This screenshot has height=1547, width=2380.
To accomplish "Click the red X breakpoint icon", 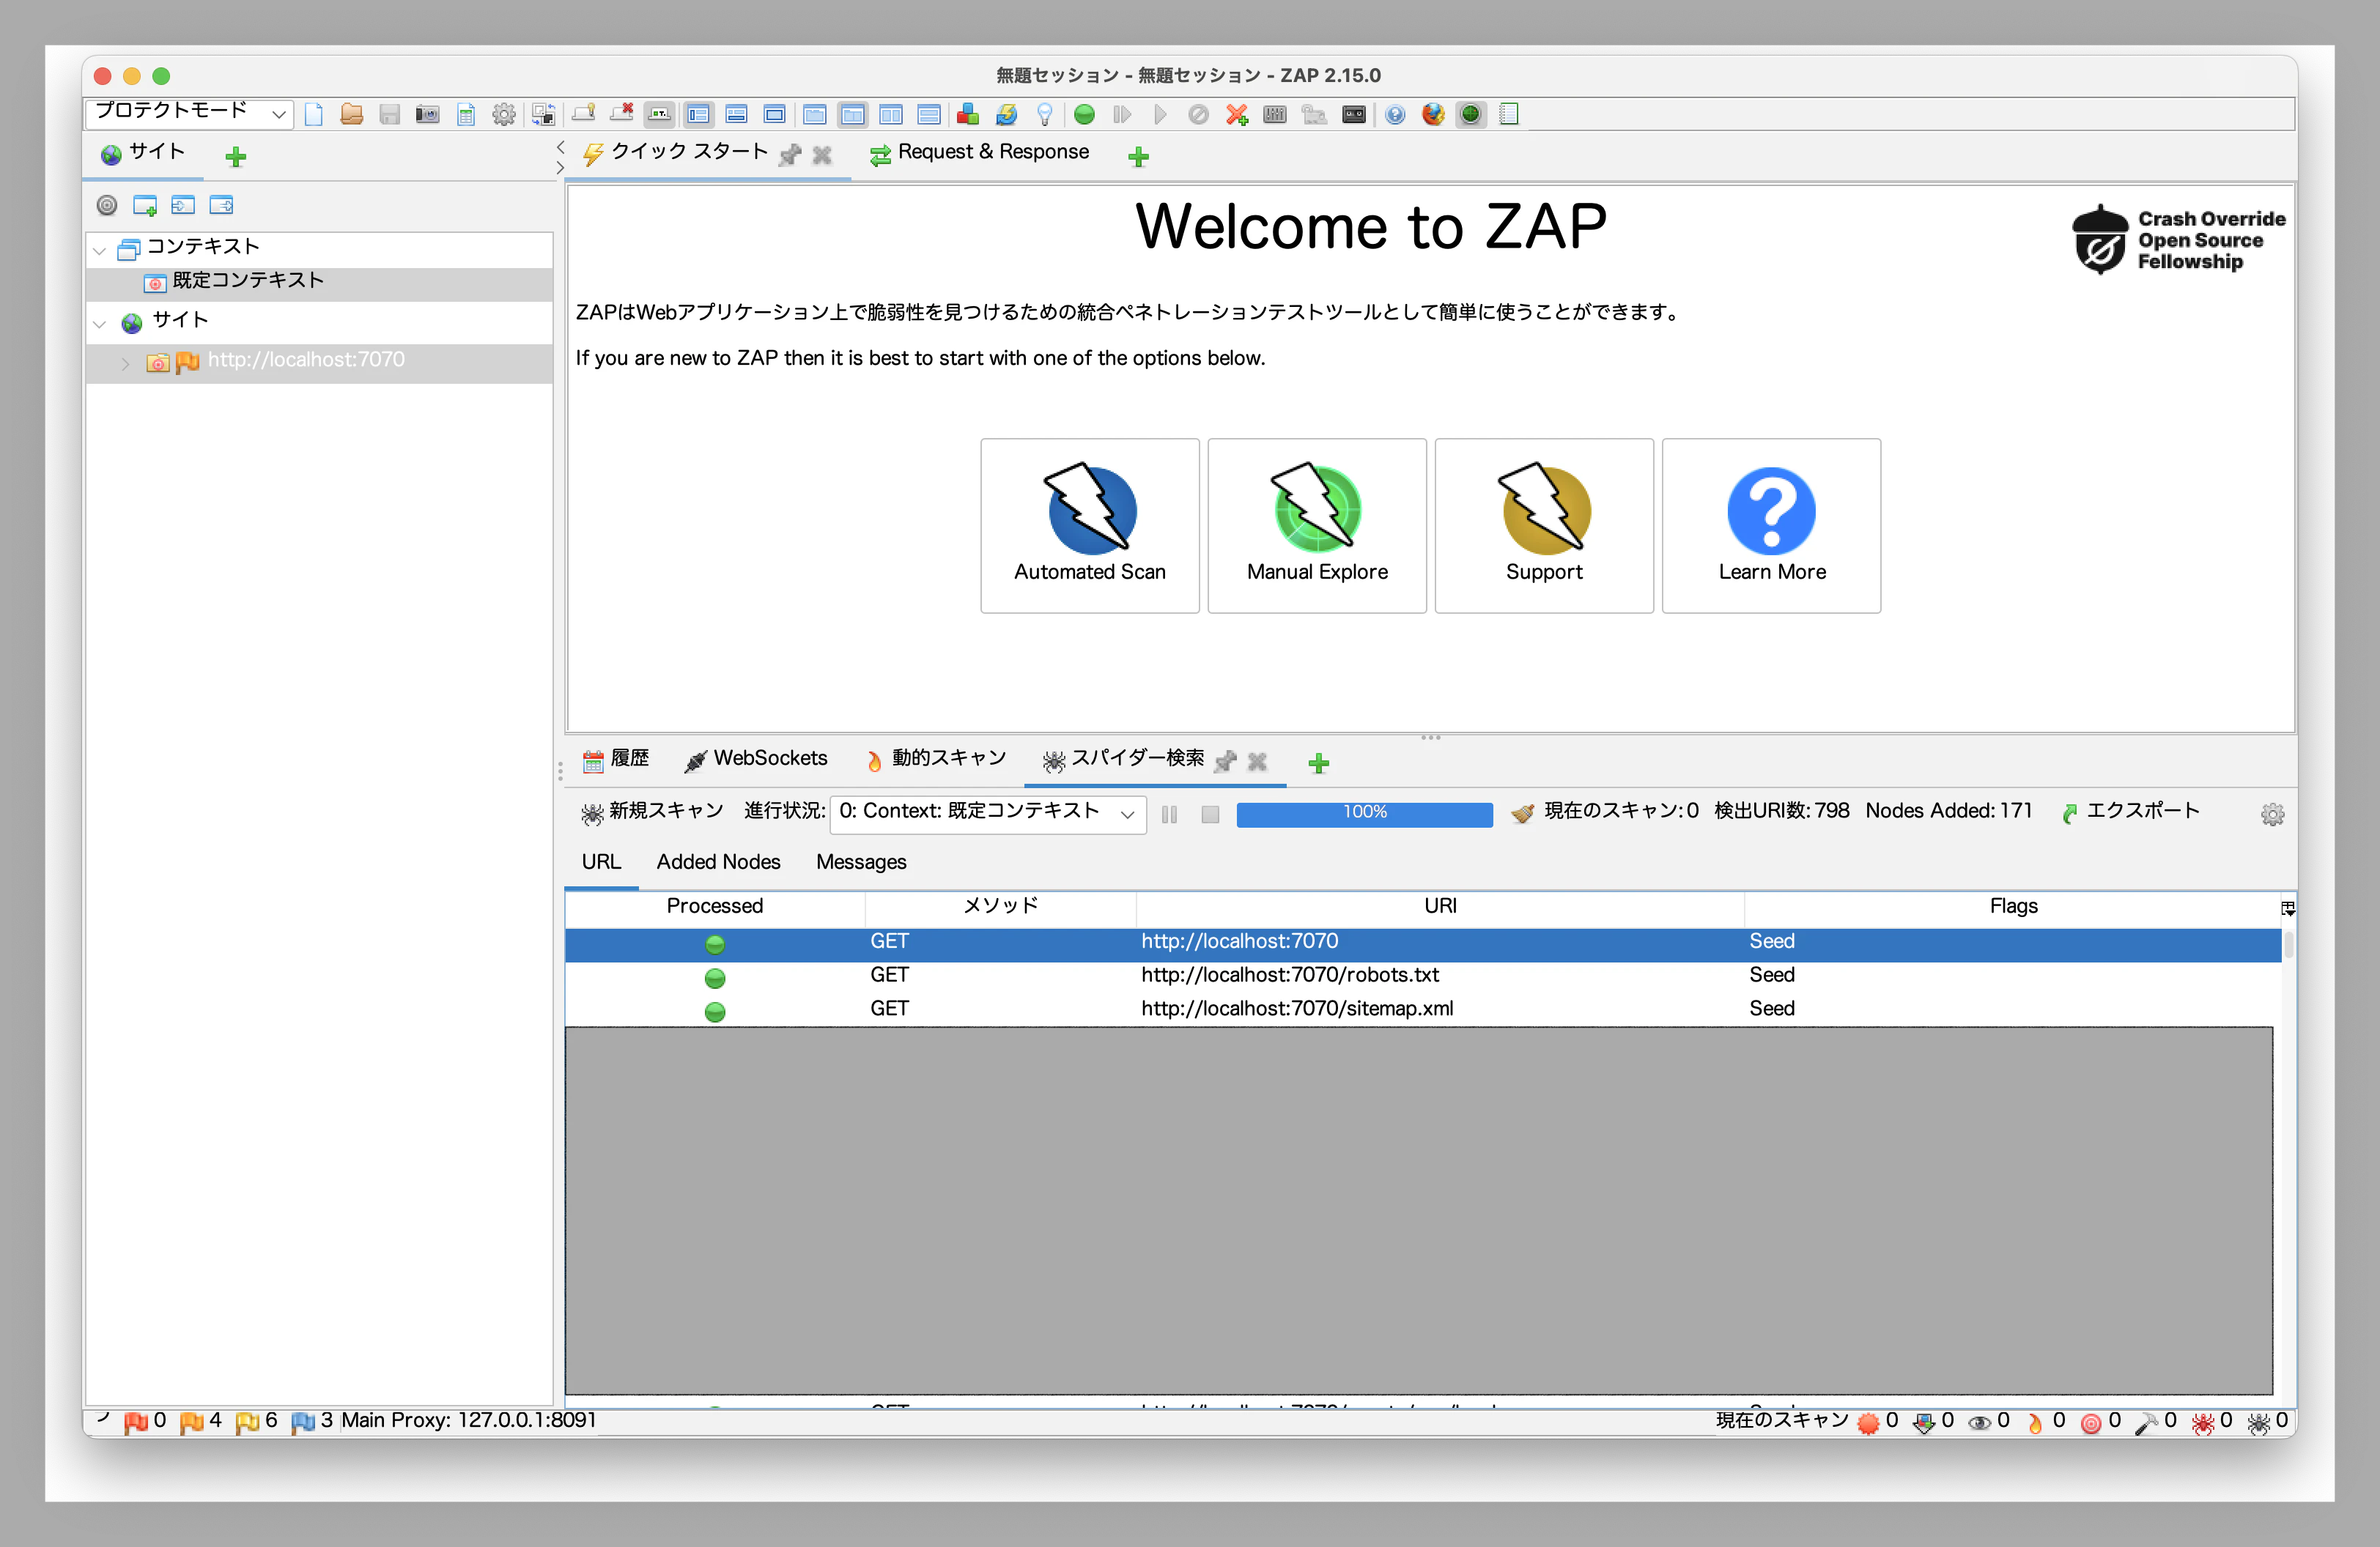I will point(1237,115).
